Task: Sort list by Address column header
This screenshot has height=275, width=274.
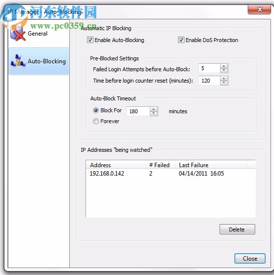Action: tap(116, 165)
